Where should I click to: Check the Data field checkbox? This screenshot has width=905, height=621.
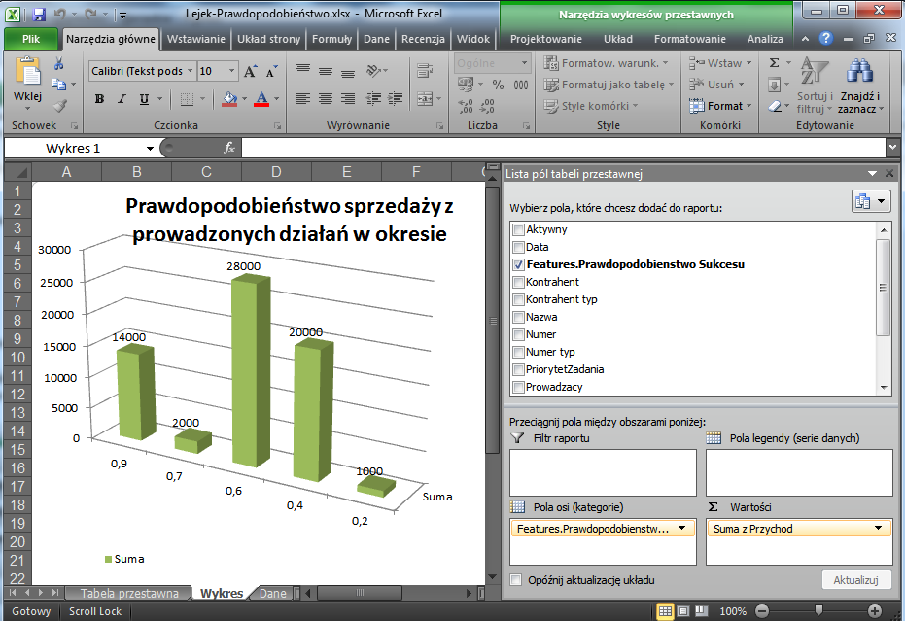pos(518,247)
